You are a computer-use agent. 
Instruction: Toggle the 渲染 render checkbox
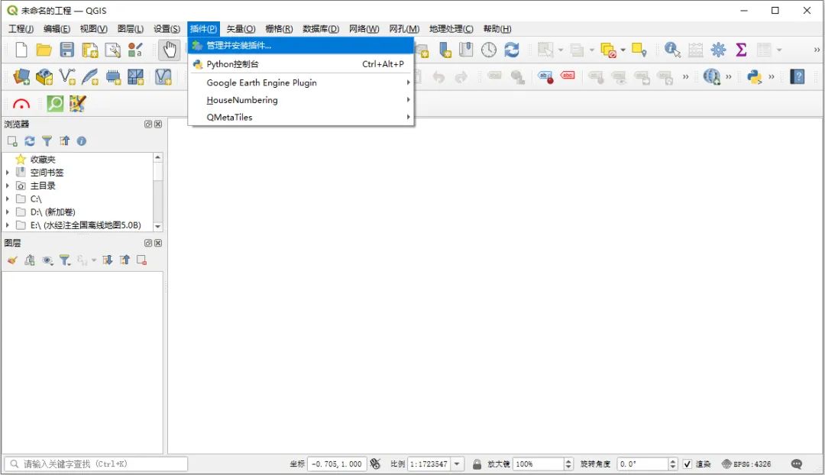coord(687,464)
